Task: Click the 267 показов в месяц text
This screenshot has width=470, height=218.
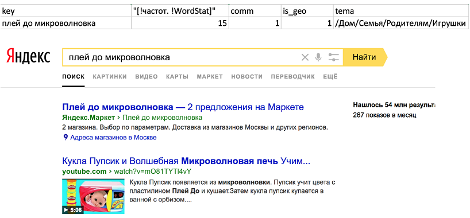Action: click(x=384, y=115)
